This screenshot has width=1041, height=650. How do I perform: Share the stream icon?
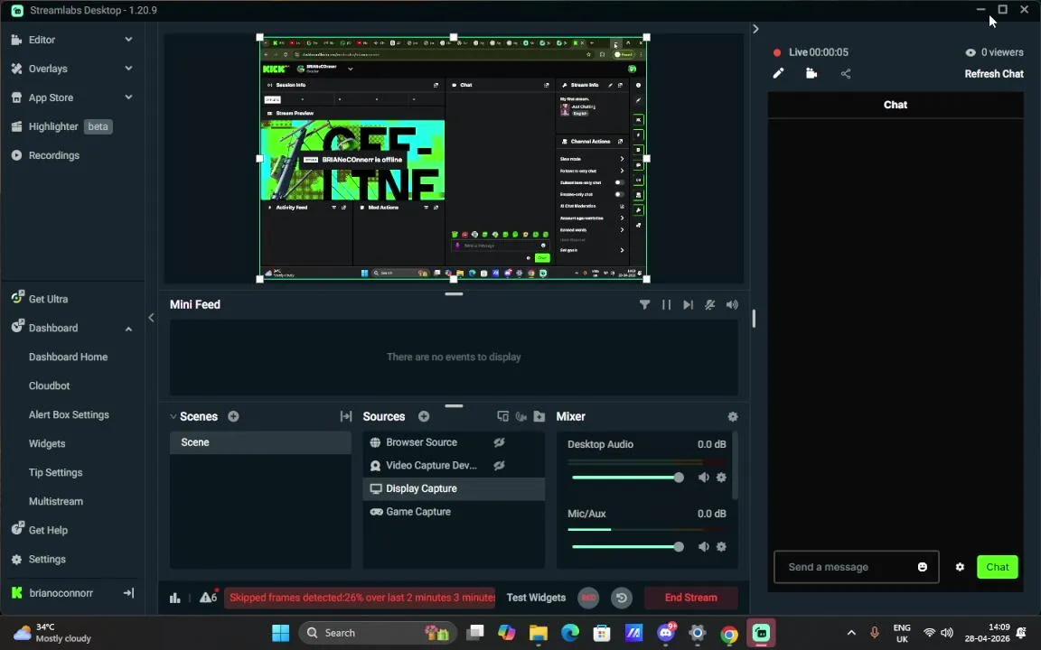coord(846,74)
